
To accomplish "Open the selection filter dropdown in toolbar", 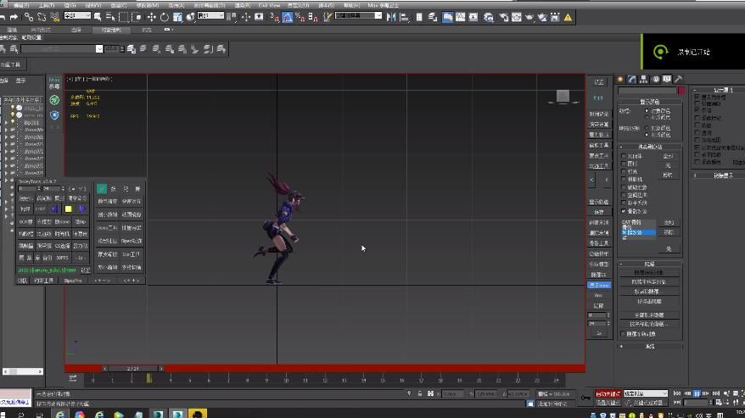I will click(77, 15).
